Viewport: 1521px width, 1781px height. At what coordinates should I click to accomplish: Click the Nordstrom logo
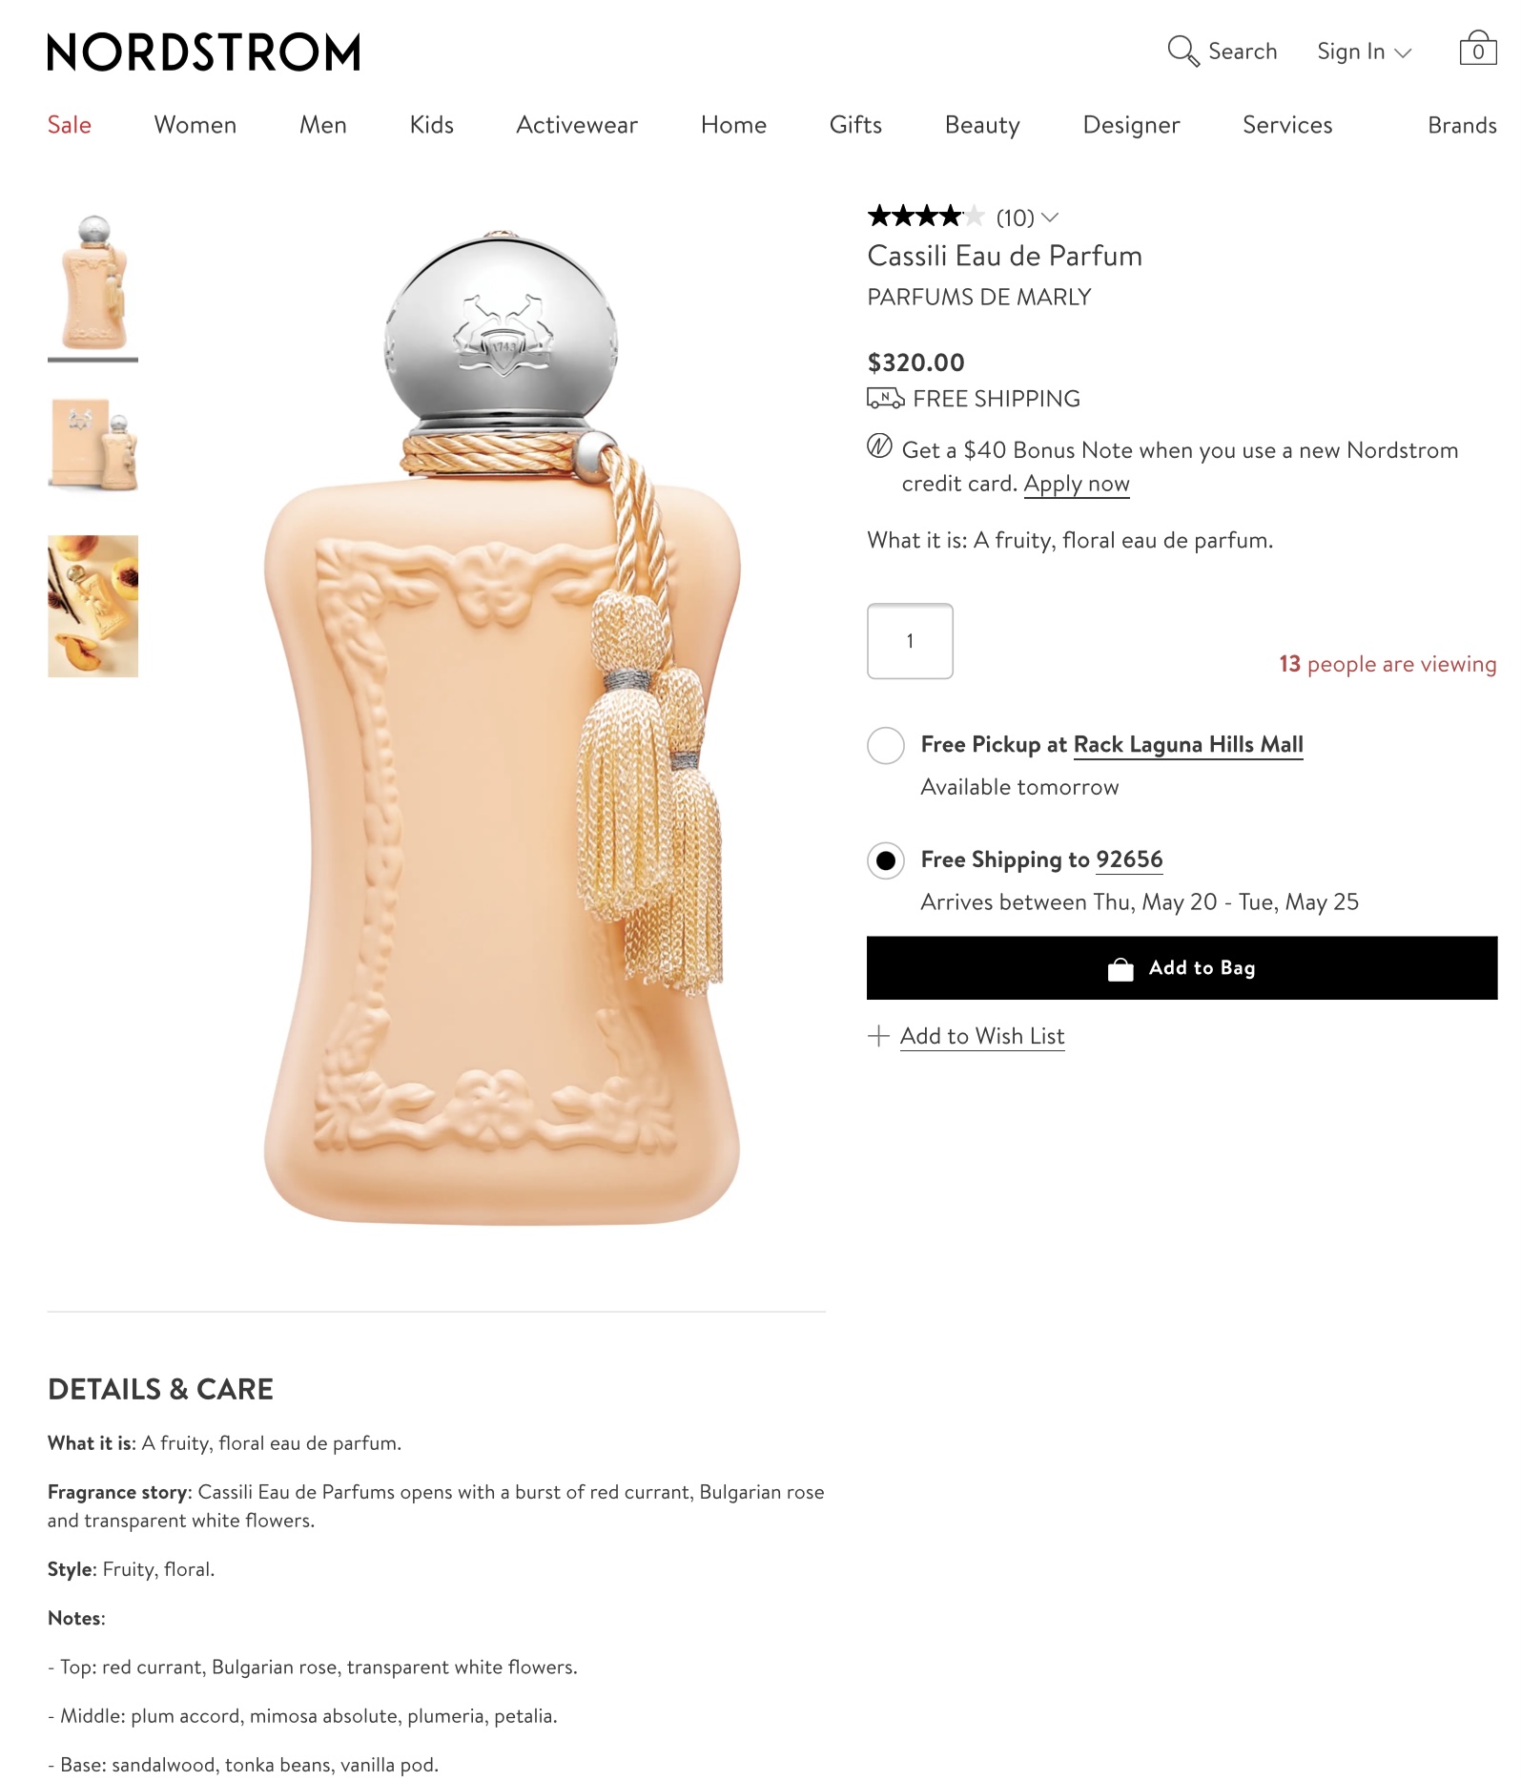tap(204, 52)
